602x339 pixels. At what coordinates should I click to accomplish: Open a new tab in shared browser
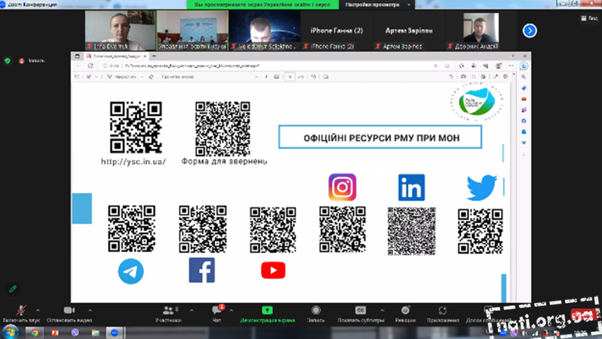[154, 56]
